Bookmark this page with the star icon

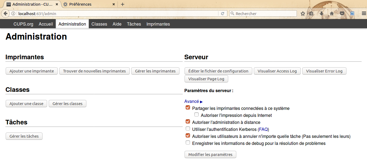pyautogui.click(x=303, y=13)
